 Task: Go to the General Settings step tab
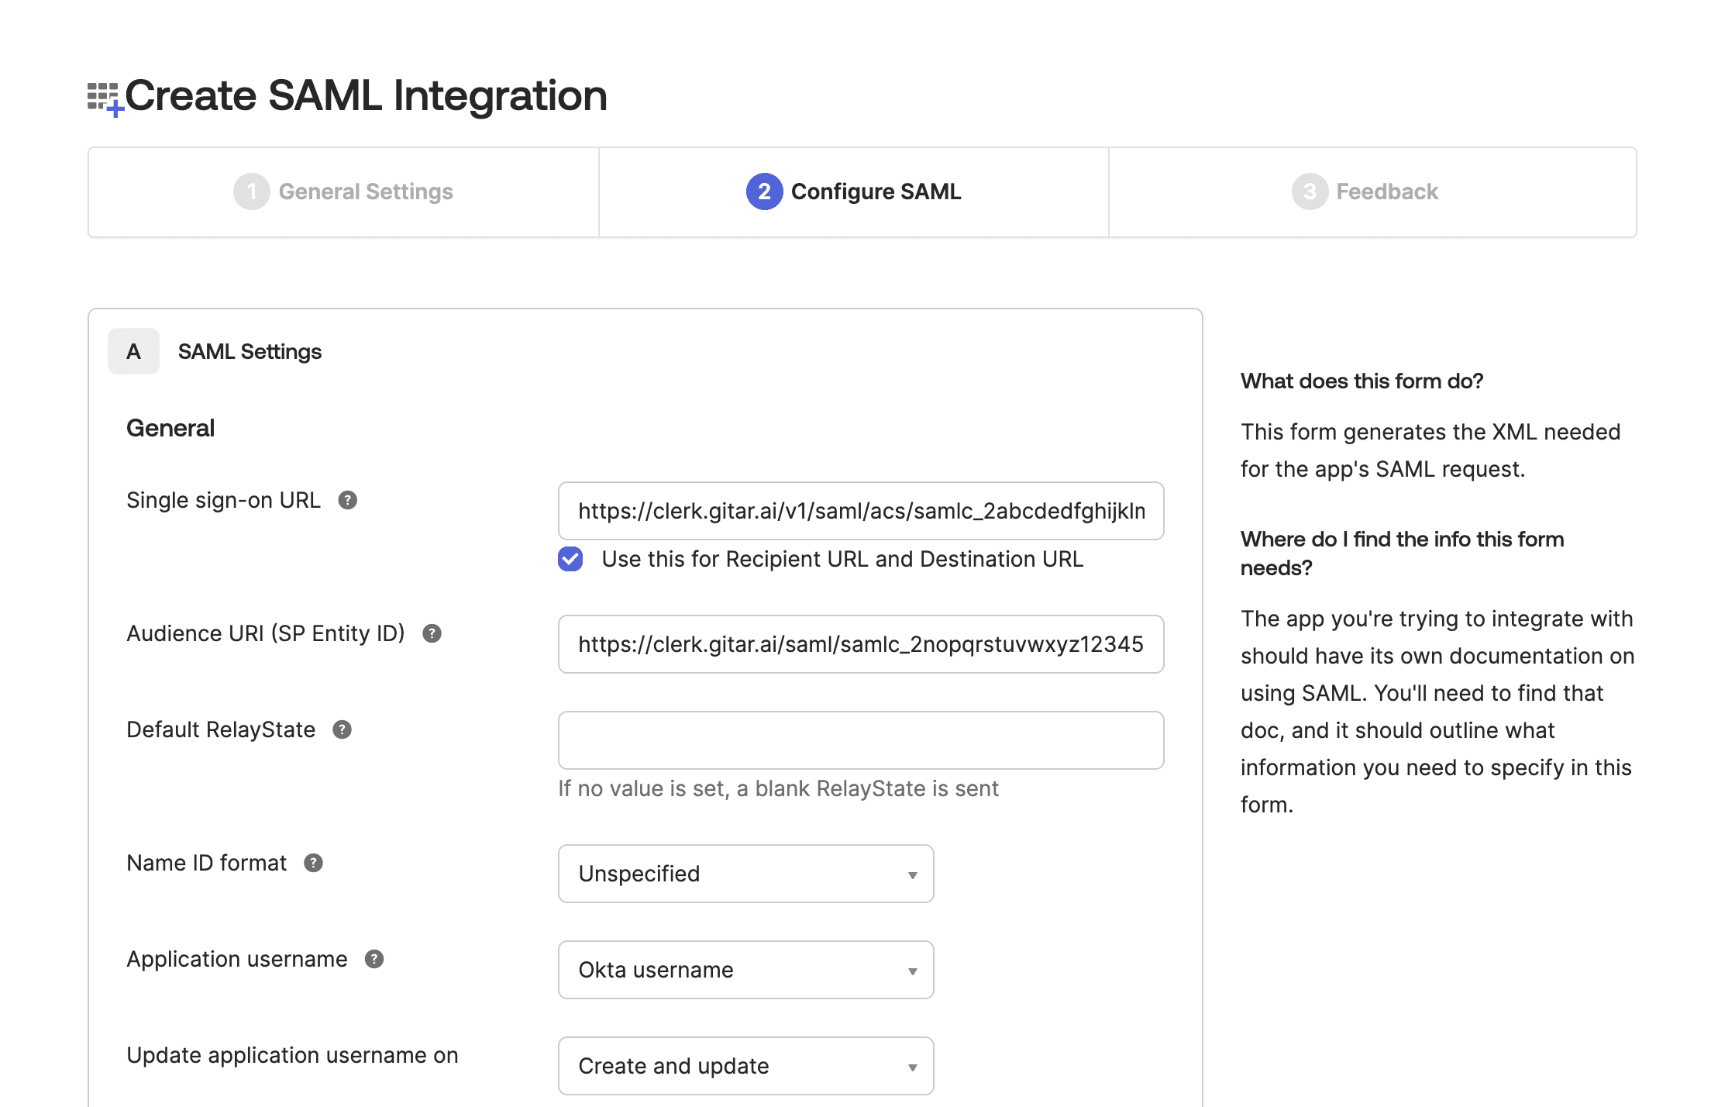coord(366,191)
